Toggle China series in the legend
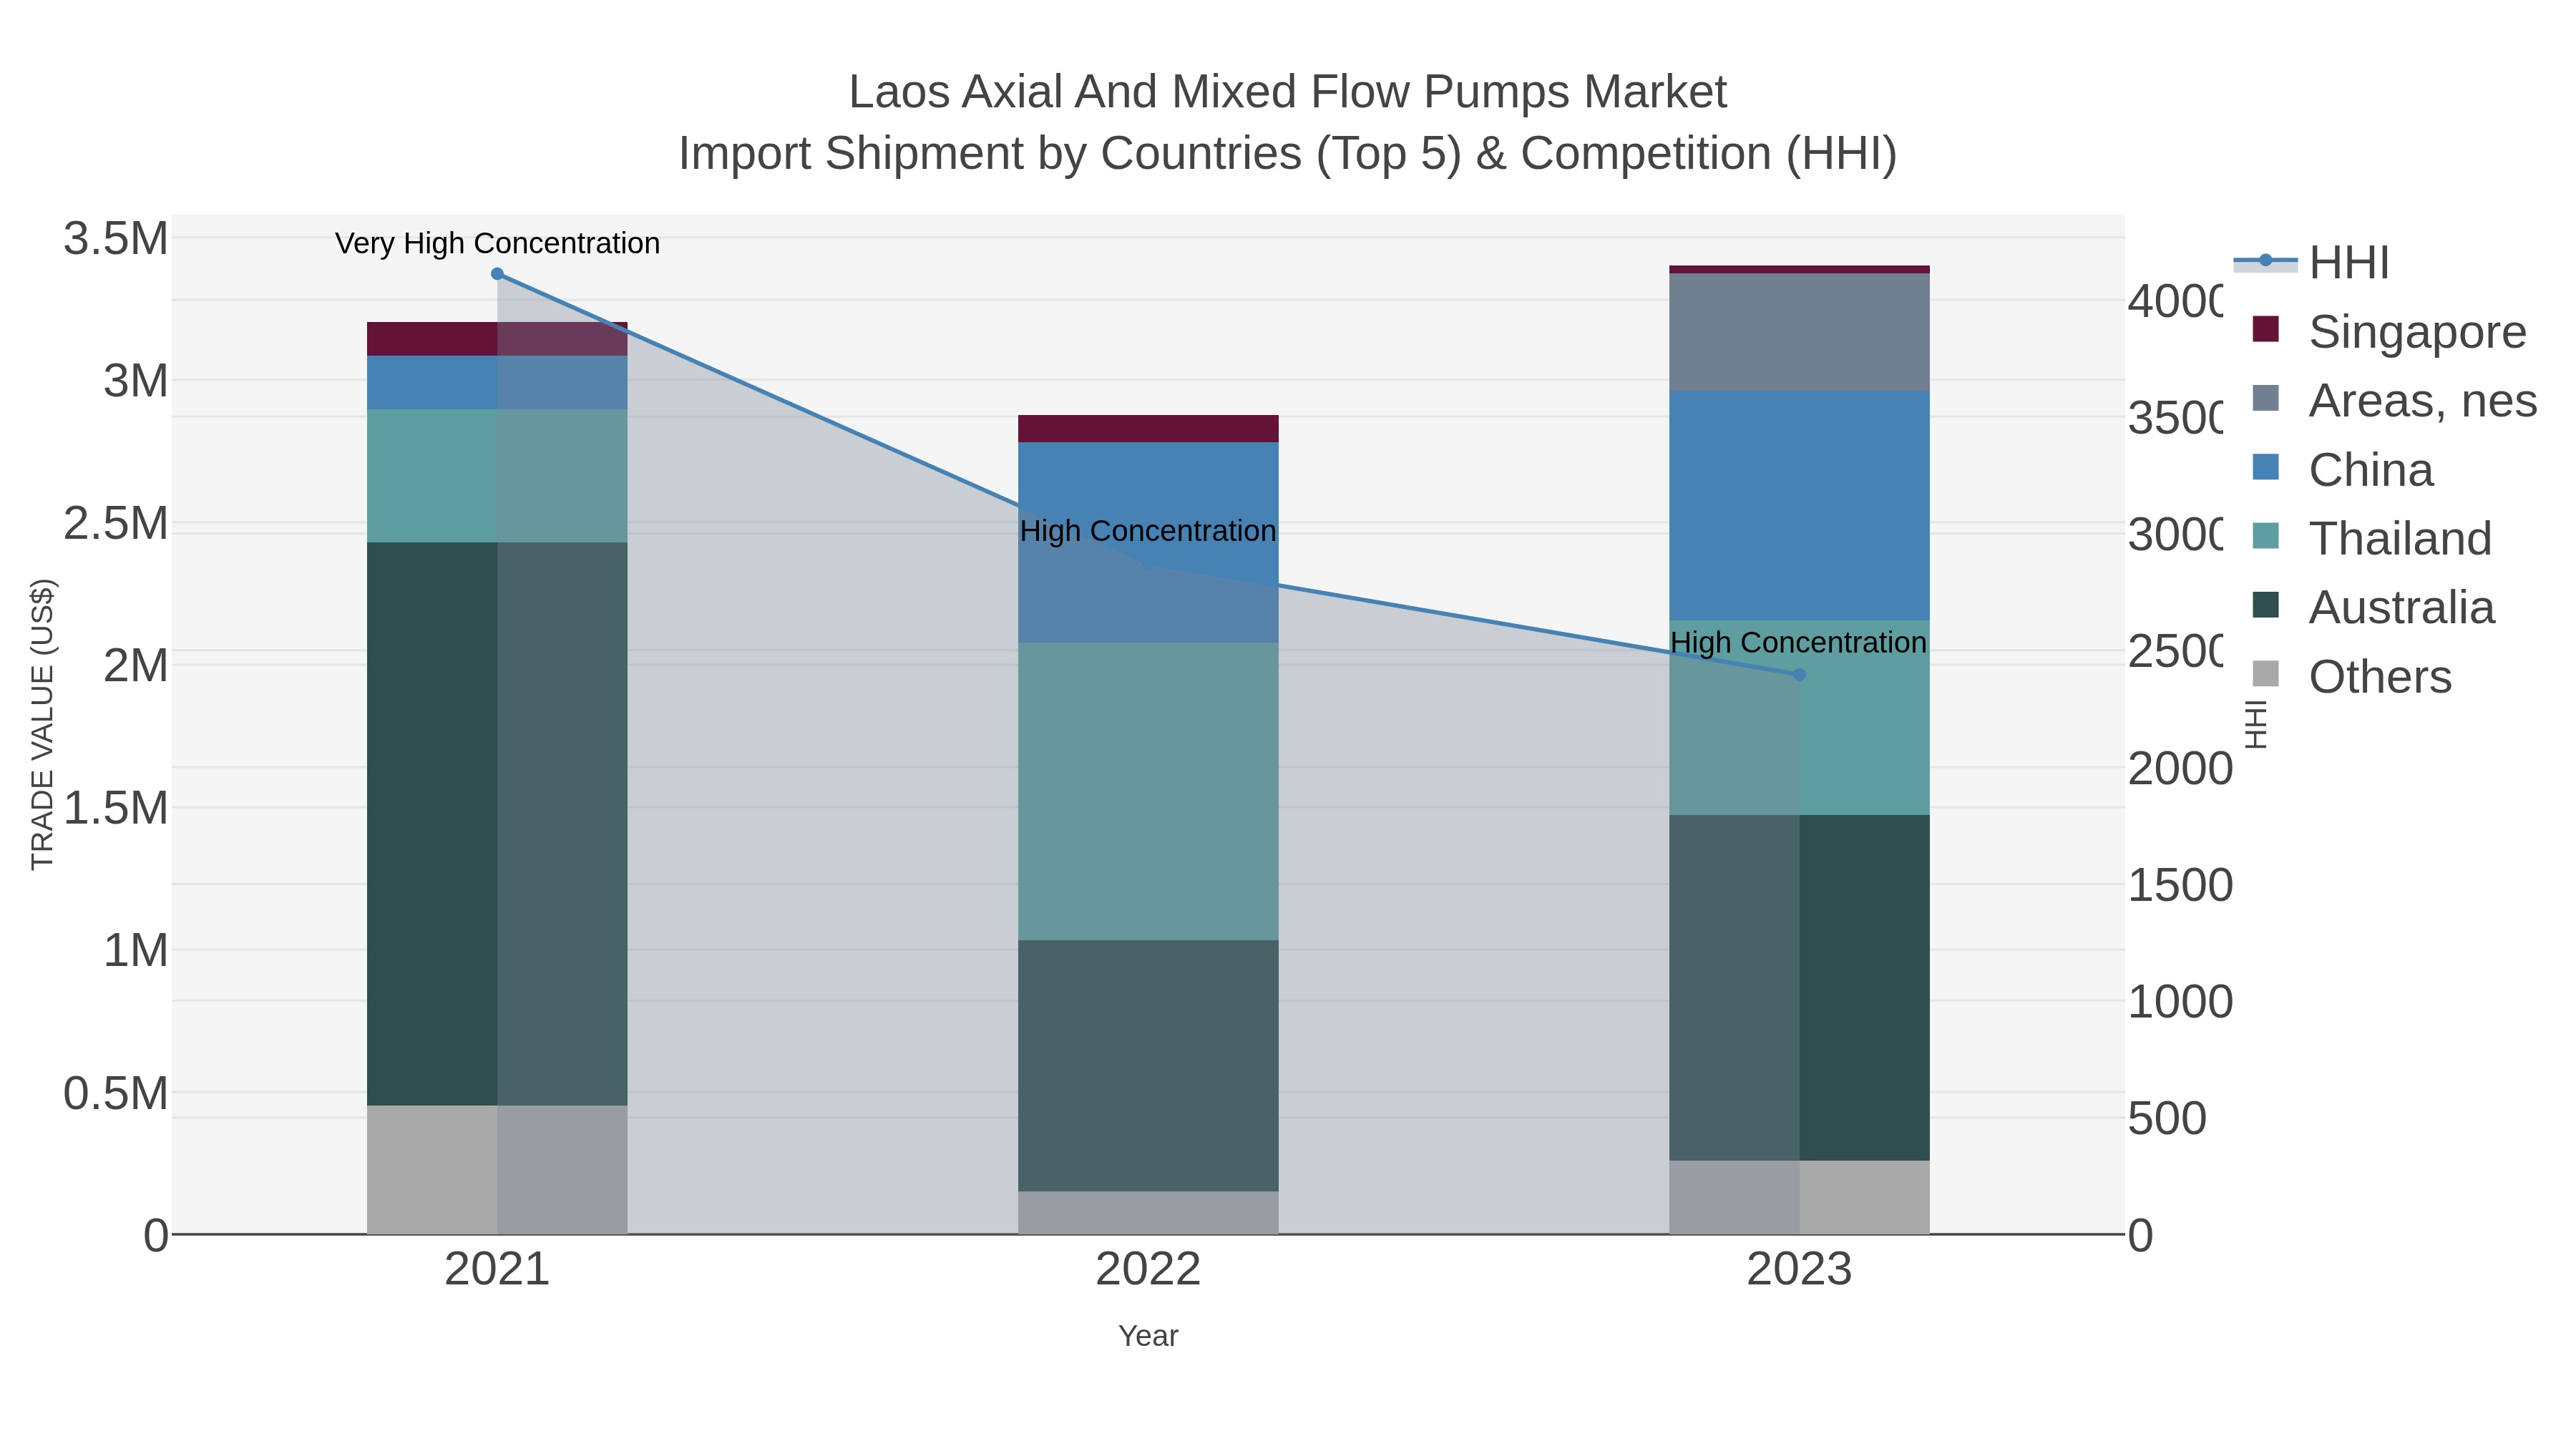 point(2342,470)
